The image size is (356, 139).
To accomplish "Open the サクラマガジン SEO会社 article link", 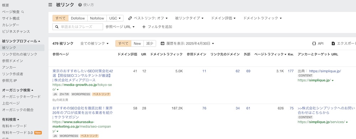I will [83, 113].
